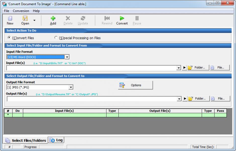This screenshot has width=236, height=151.
Task: Select the Convert Files radio button
Action: pyautogui.click(x=9, y=38)
